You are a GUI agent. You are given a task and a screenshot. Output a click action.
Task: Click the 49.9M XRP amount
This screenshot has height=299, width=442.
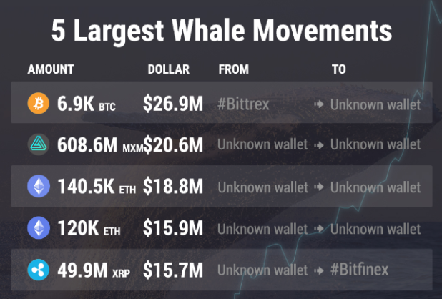tap(94, 270)
